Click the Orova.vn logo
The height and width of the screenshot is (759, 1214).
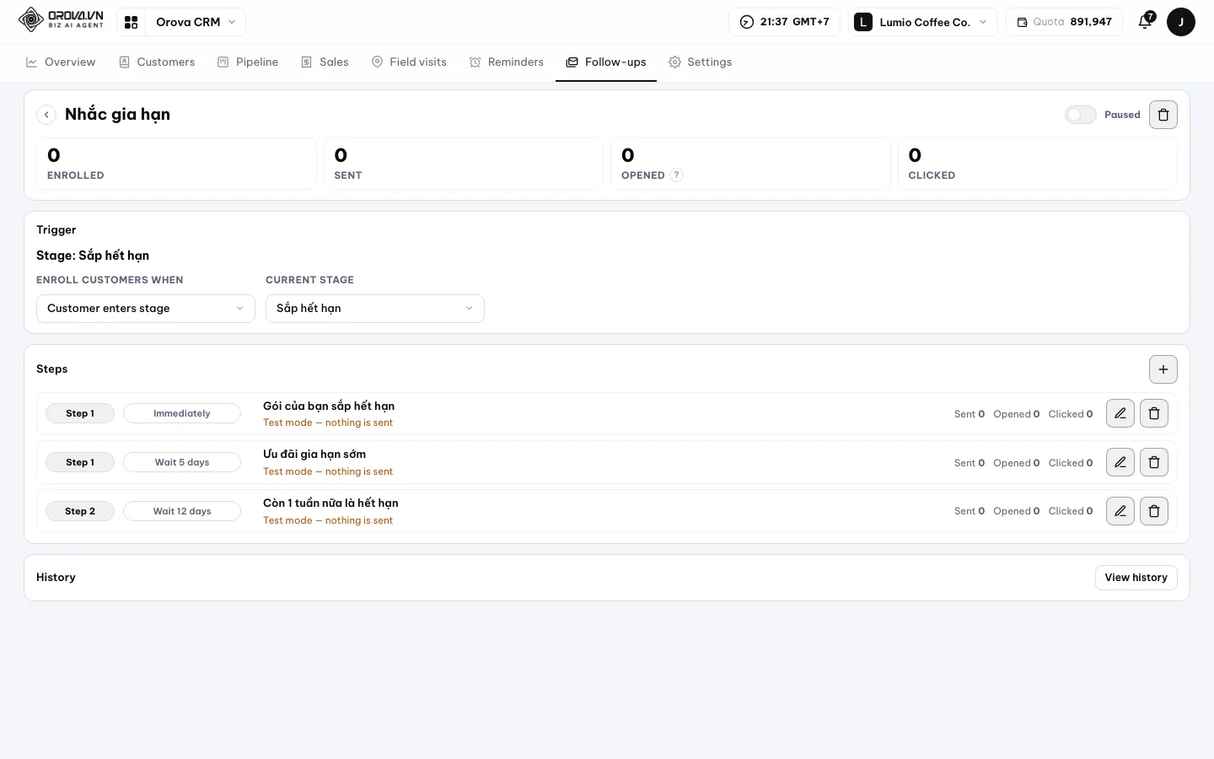click(x=61, y=19)
